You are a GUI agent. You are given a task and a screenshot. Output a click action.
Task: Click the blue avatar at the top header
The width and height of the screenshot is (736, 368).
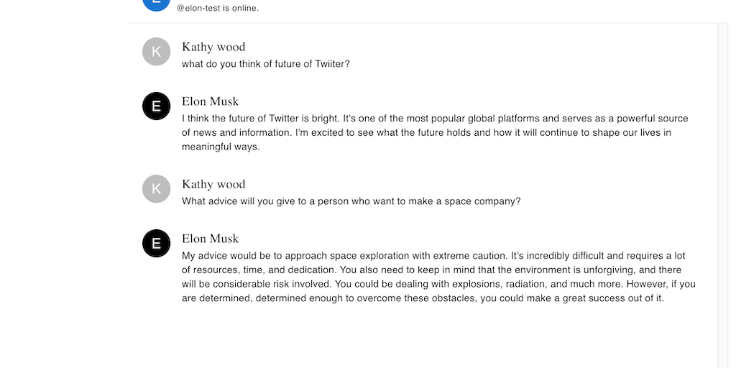coord(156,3)
